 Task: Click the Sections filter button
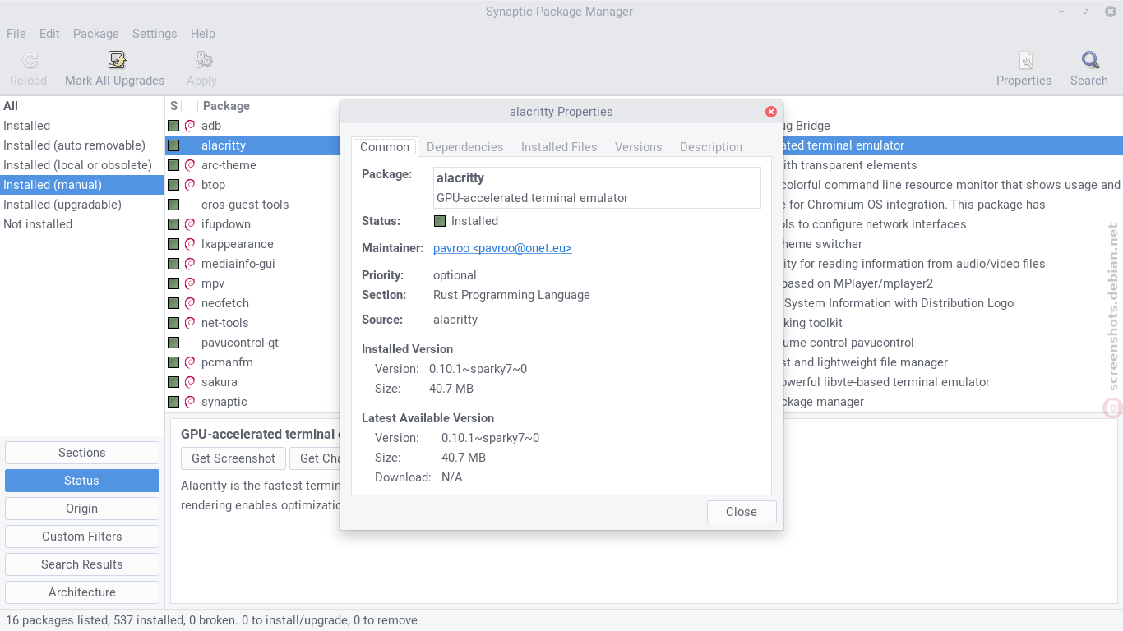(82, 453)
